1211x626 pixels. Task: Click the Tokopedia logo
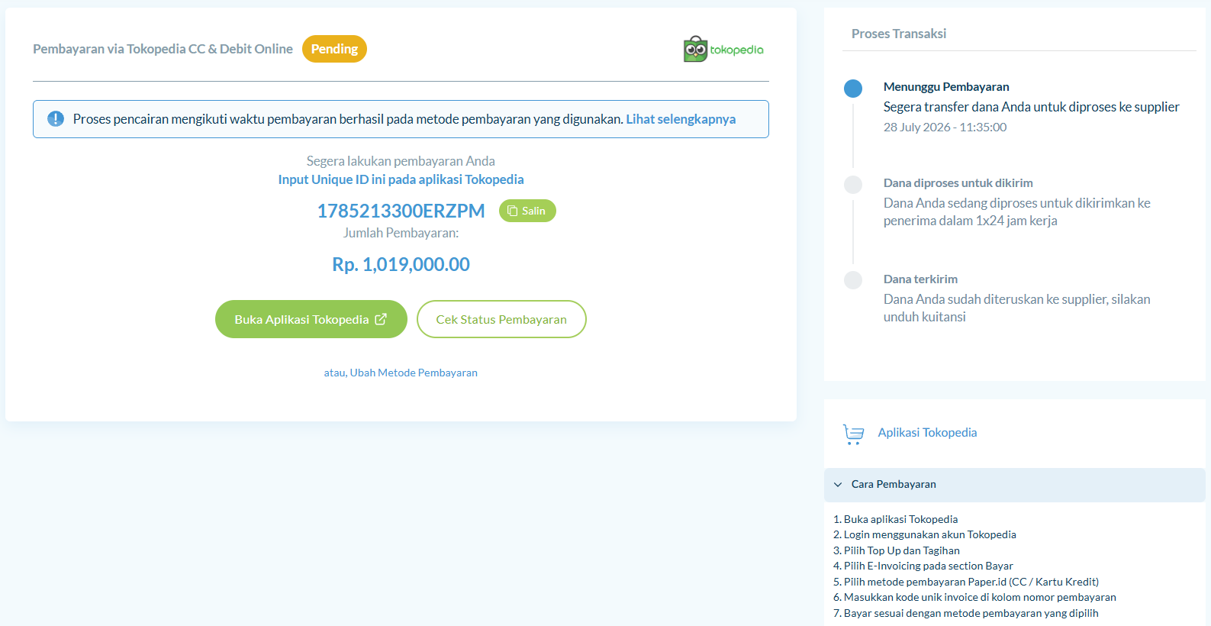click(x=723, y=49)
